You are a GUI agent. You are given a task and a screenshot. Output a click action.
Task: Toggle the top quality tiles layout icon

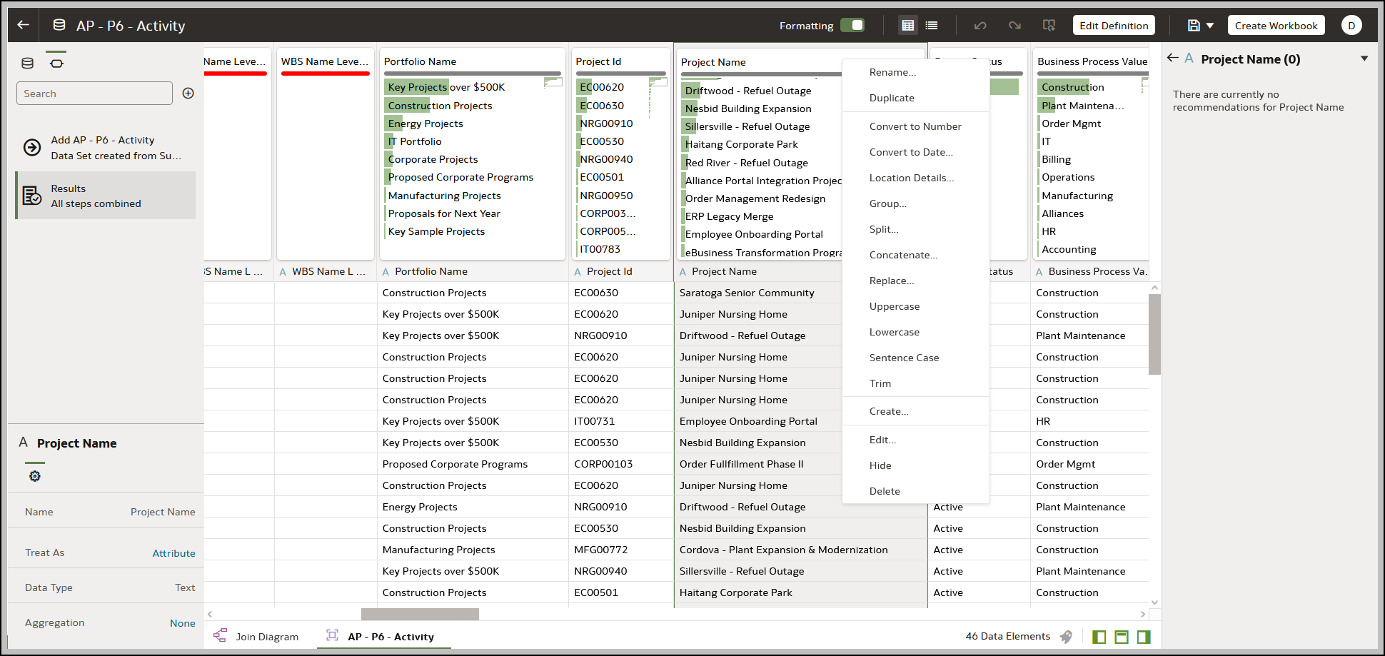[x=1122, y=637]
